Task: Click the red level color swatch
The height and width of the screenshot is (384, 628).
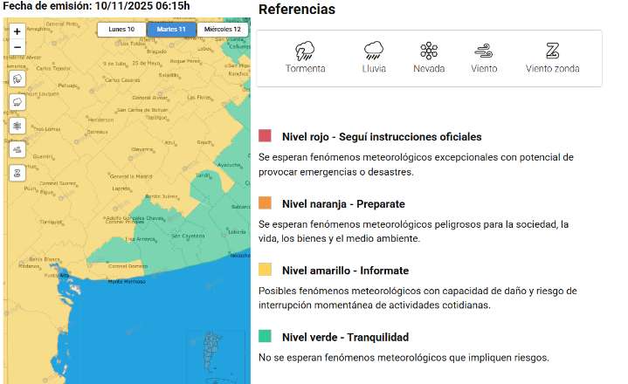Action: tap(265, 135)
